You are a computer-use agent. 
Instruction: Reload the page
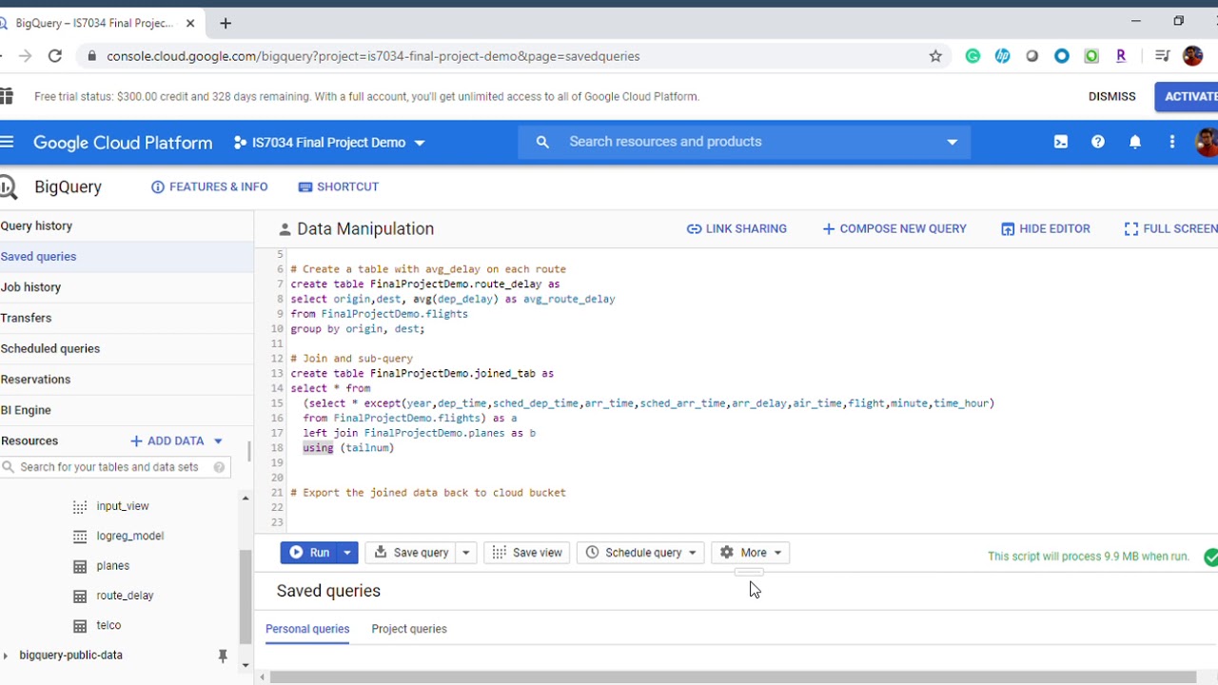(x=55, y=56)
